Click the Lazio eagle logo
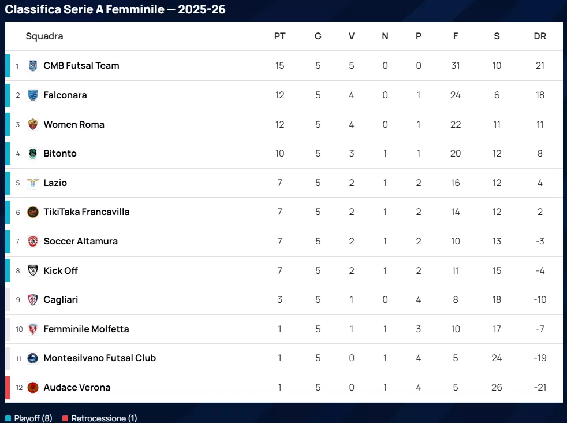Viewport: 567px width, 423px height. pyautogui.click(x=33, y=183)
